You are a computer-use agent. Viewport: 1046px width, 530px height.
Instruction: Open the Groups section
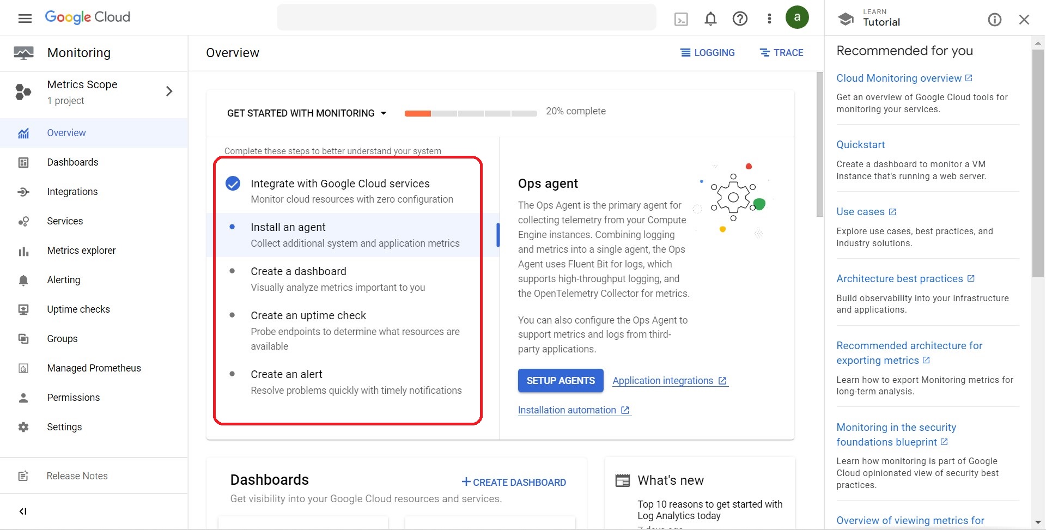(x=62, y=338)
